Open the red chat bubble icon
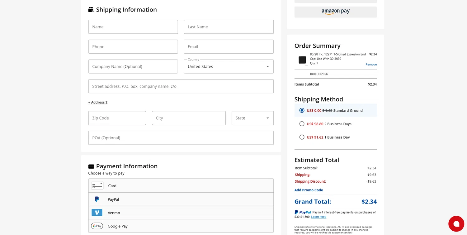467x235 pixels. pyautogui.click(x=456, y=224)
